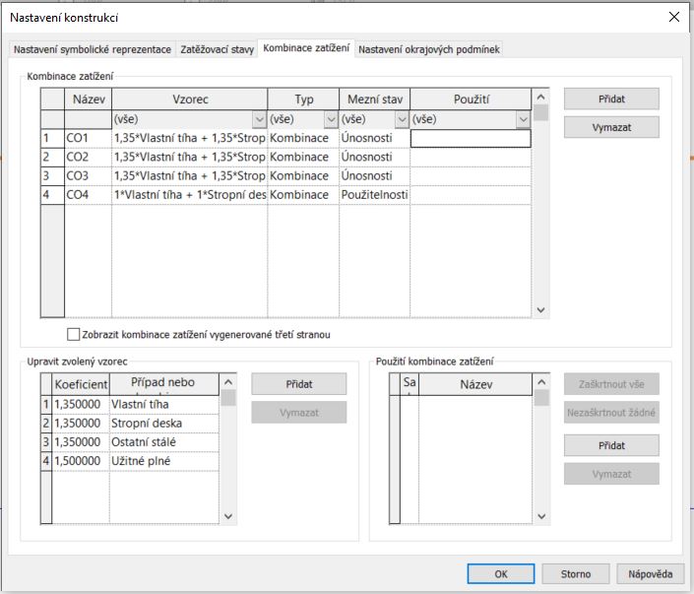
Task: Click Přidat in Upravit zvolený vzorec
Action: [298, 383]
